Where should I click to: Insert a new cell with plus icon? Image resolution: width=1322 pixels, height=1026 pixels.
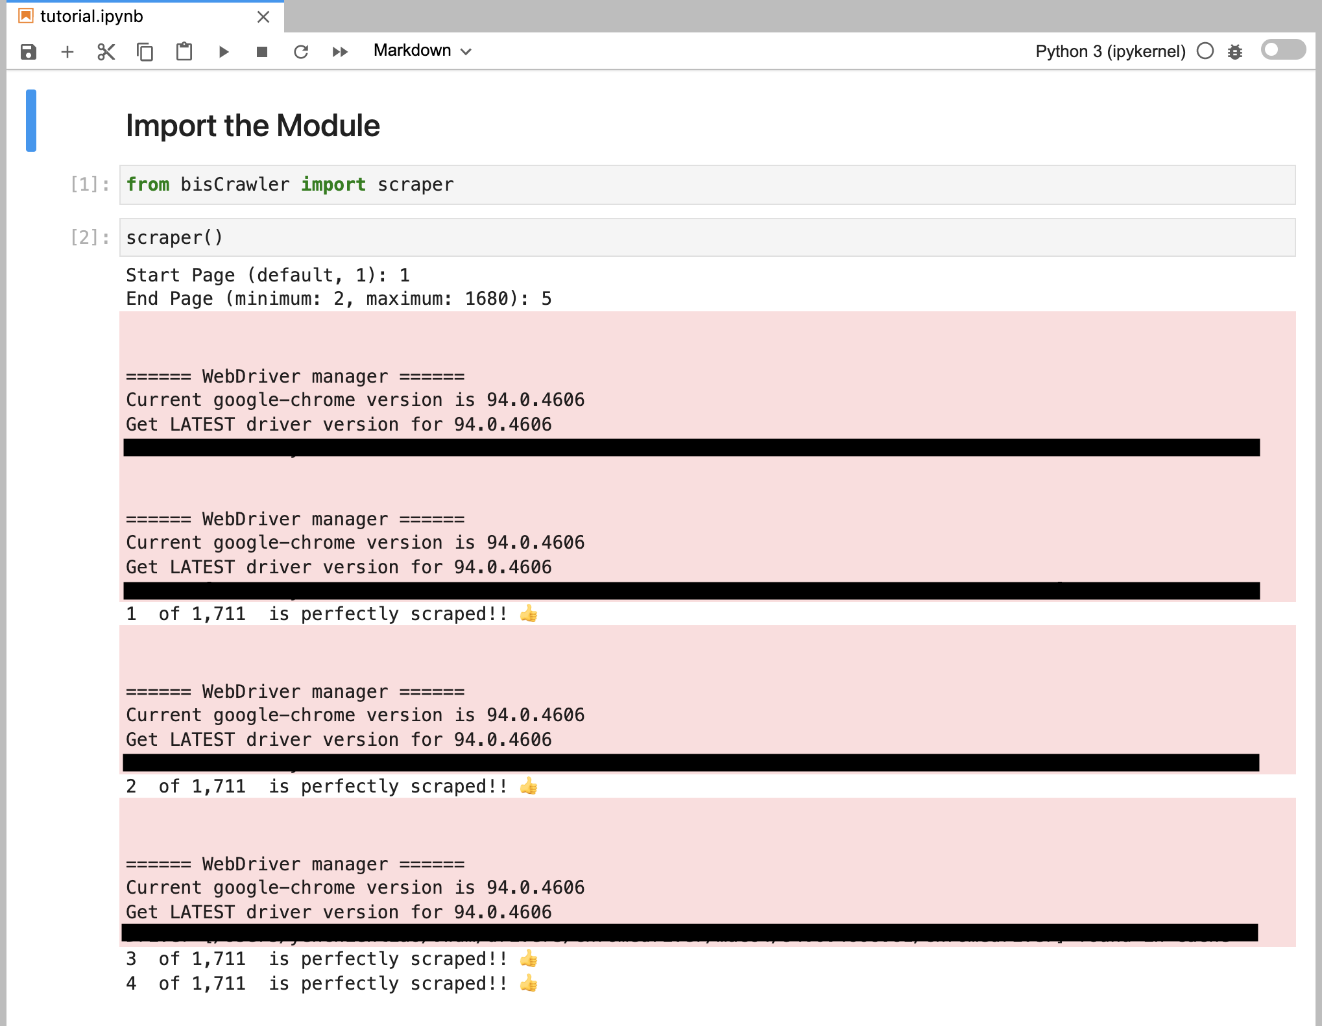click(67, 52)
